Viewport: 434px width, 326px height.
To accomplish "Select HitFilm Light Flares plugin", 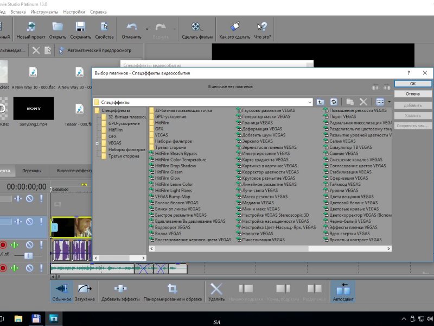I will 170,191.
